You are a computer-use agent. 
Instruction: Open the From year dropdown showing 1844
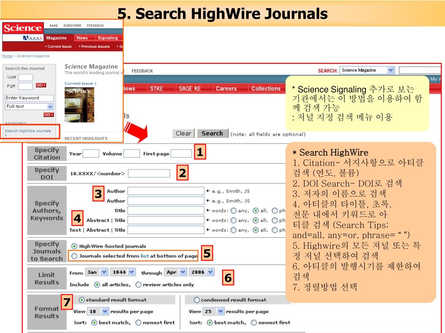tap(123, 272)
